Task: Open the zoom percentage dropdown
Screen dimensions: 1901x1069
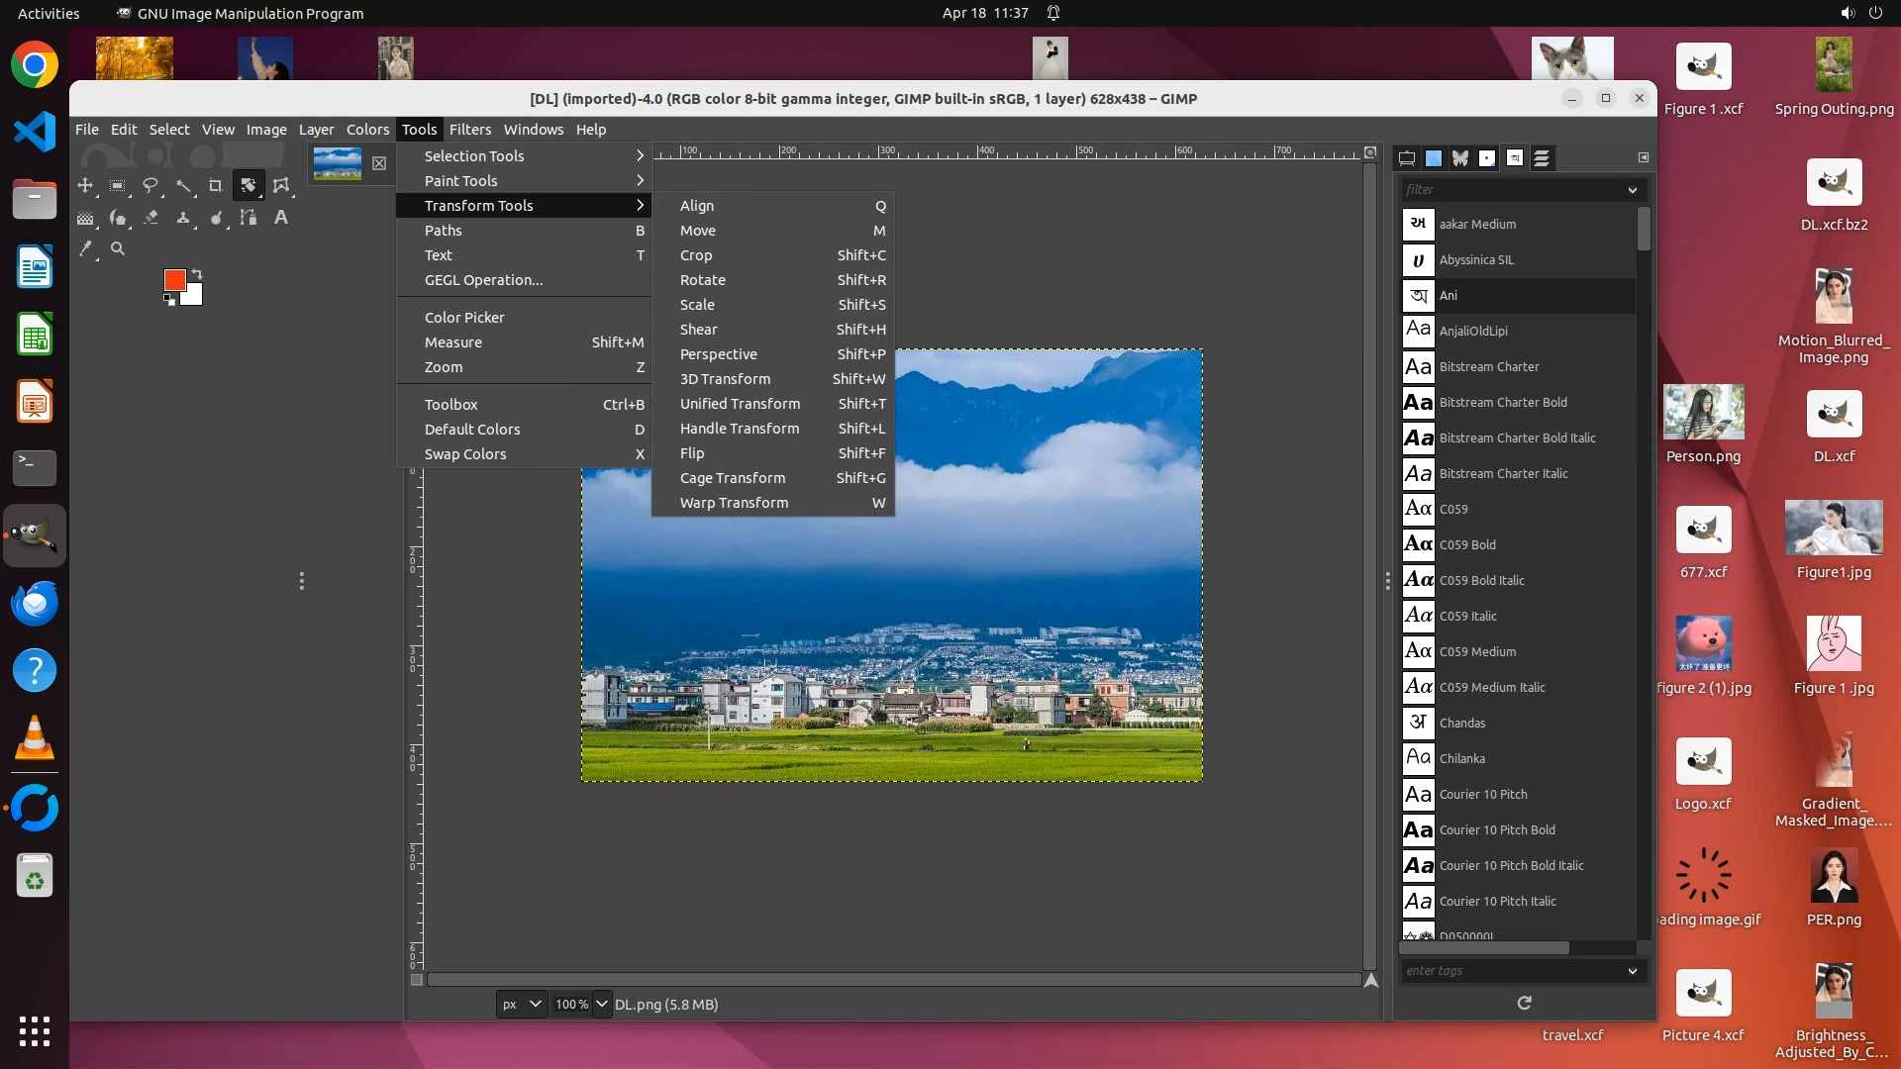Action: point(601,1004)
